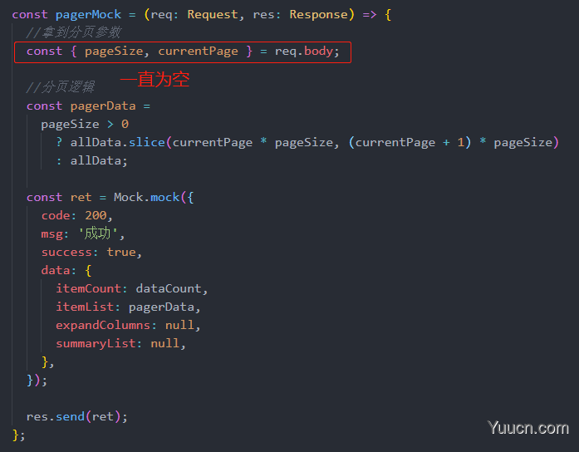Click req.body in the destructuring line

click(304, 51)
